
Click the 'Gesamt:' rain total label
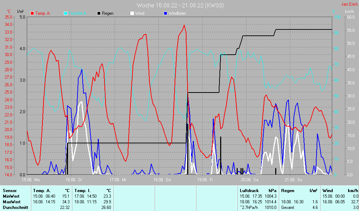pyautogui.click(x=288, y=207)
